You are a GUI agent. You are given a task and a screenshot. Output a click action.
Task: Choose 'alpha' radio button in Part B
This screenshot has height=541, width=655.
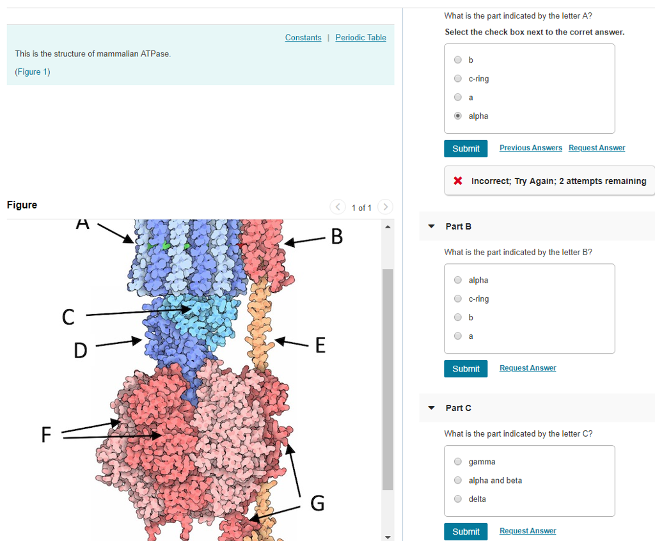(x=458, y=280)
